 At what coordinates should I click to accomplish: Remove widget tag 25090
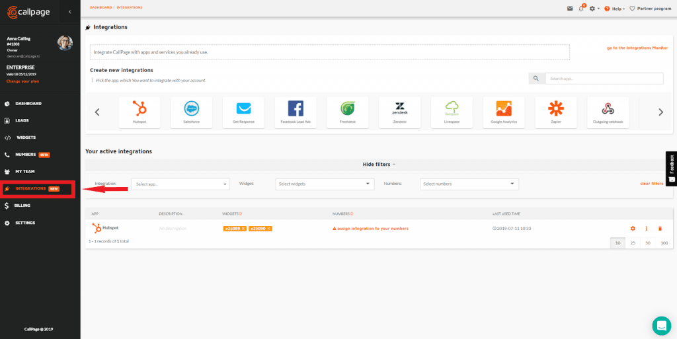coord(268,229)
